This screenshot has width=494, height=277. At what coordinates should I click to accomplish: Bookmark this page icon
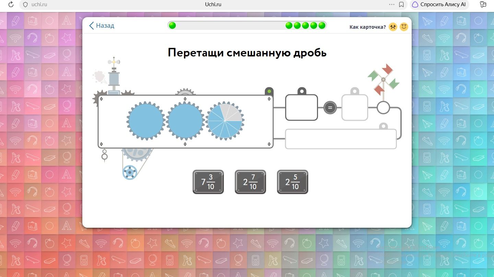[x=401, y=5]
